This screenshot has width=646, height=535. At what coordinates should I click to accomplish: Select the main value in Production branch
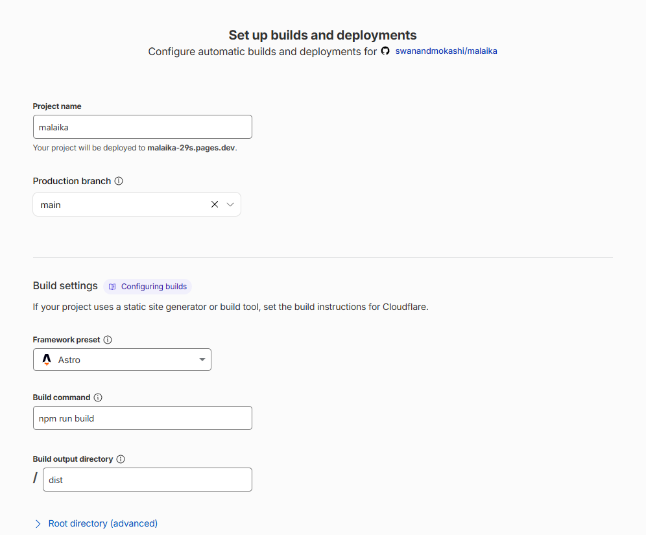click(x=51, y=205)
